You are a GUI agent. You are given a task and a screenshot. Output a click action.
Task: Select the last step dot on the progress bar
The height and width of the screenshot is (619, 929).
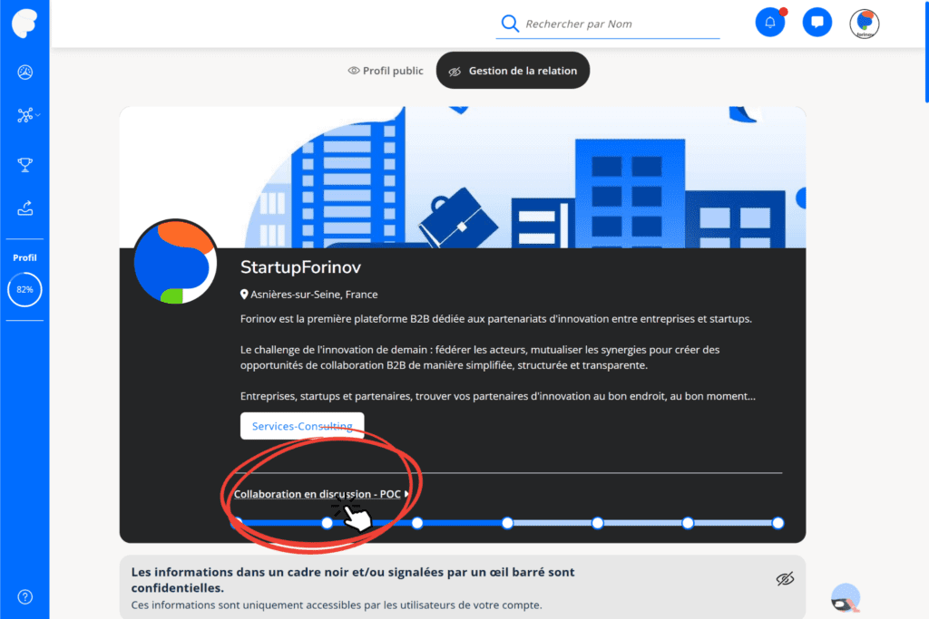777,523
